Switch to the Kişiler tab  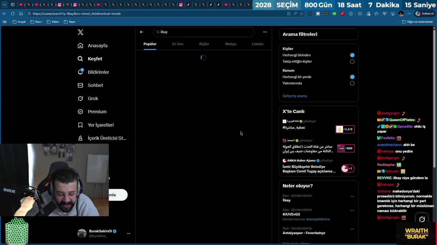coord(204,44)
